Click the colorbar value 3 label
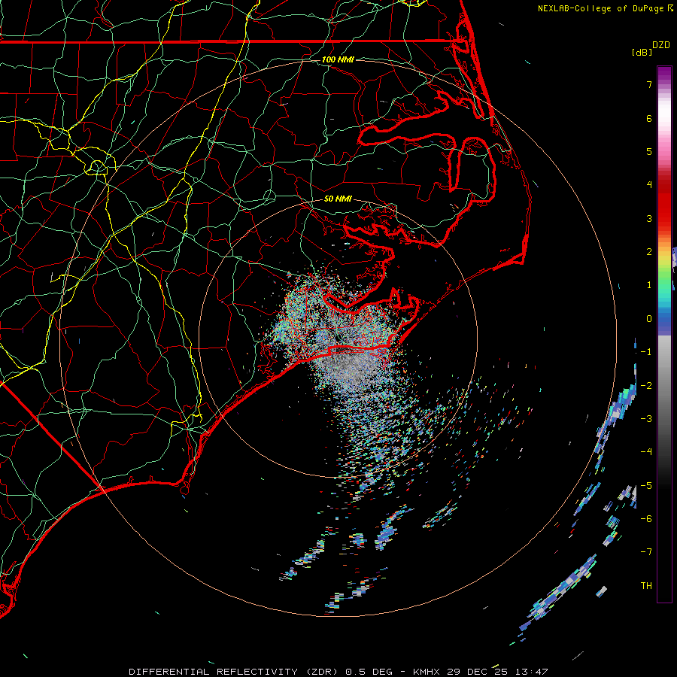Screen dimensions: 677x677 click(x=649, y=218)
